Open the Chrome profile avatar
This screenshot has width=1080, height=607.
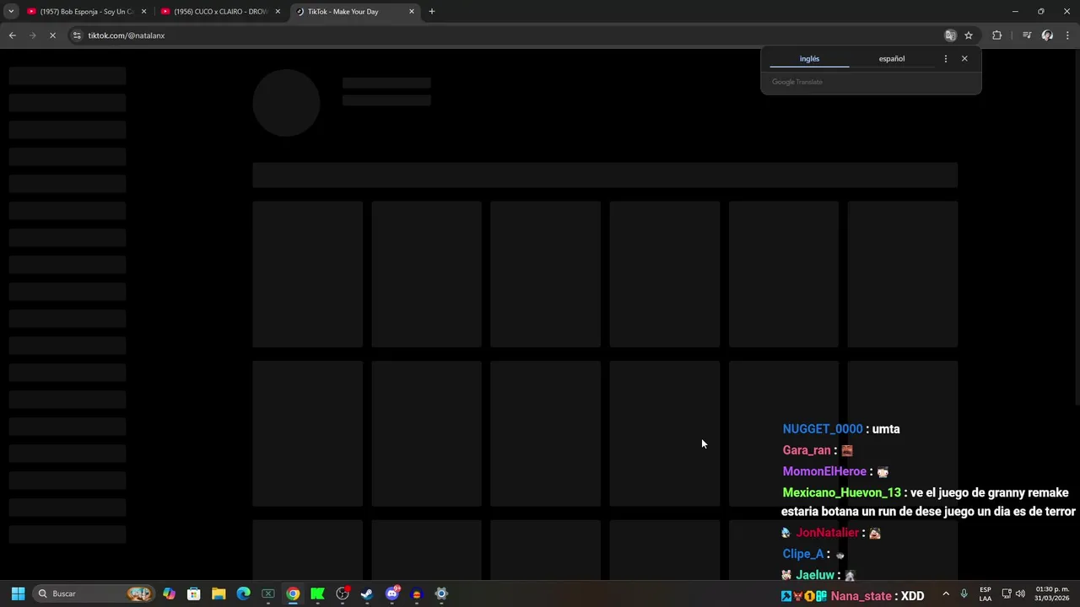point(1047,35)
